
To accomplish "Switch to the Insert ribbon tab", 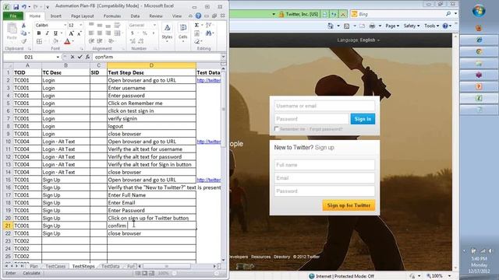I will click(55, 16).
